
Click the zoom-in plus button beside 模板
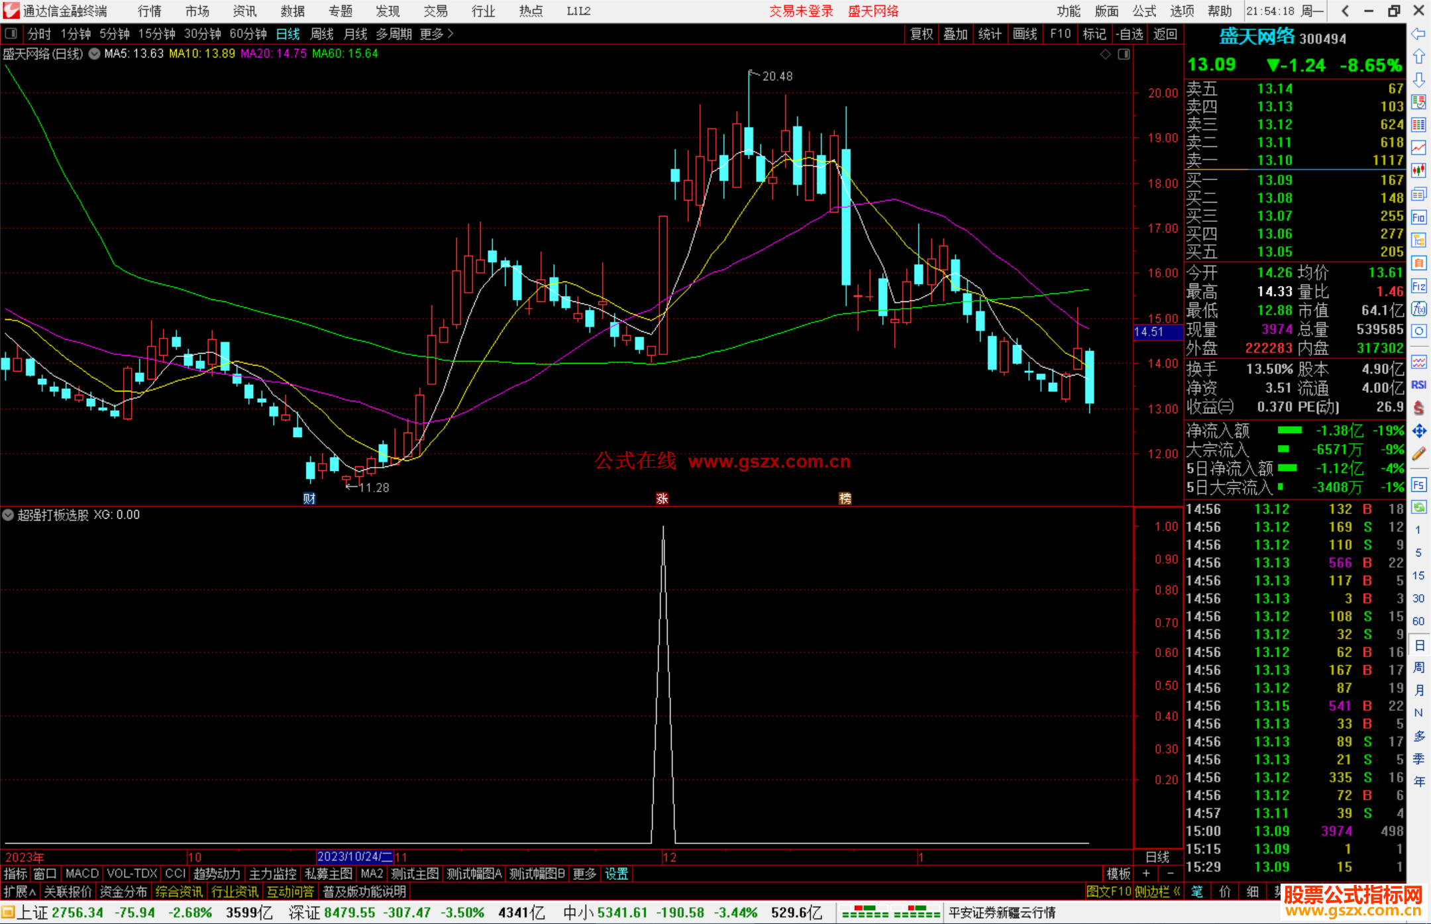1146,874
